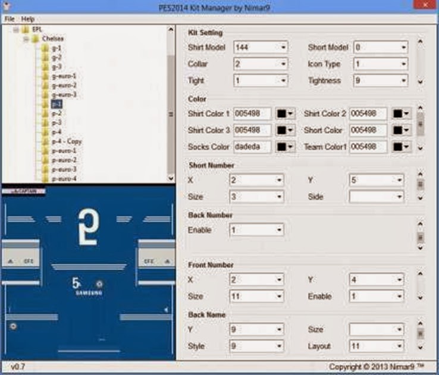This screenshot has height=375, width=439.
Task: Open the Socks Color swatch picker
Action: 286,147
